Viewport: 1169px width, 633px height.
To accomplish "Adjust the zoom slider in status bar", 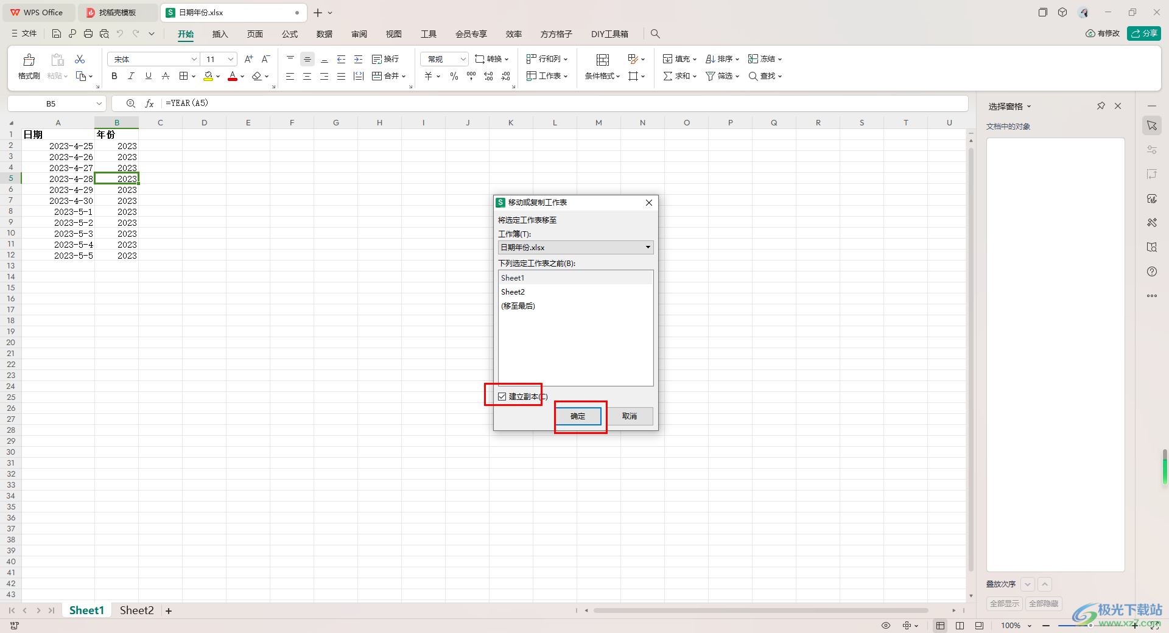I will coord(1090,626).
